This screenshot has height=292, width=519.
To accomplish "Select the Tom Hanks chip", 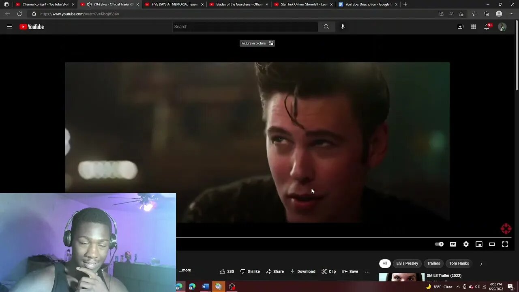I will 459,264.
